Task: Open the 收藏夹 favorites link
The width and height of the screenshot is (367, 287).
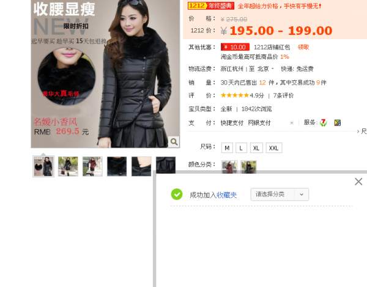Action: coord(226,195)
